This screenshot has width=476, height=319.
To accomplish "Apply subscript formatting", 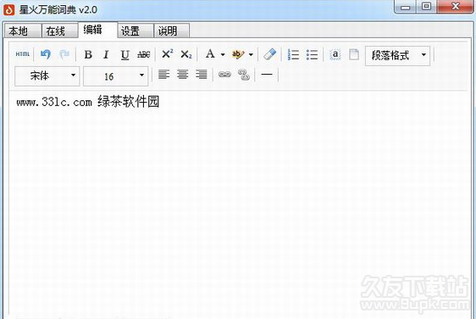I will (186, 55).
